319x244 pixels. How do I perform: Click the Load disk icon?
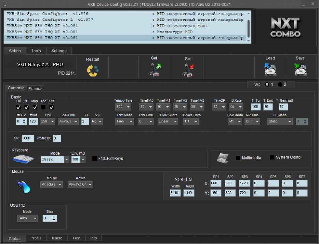[270, 70]
